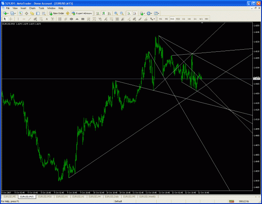
Task: Select the Ellipse drawing tool
Action: (71, 19)
